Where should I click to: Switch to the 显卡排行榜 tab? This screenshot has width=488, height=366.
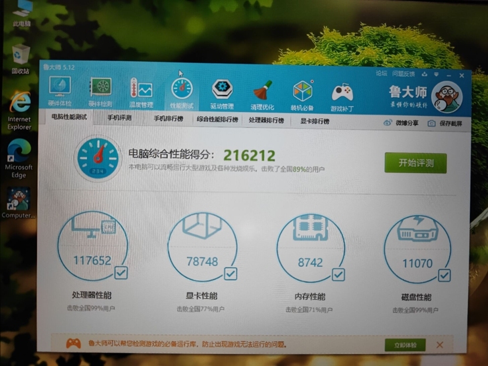[314, 121]
